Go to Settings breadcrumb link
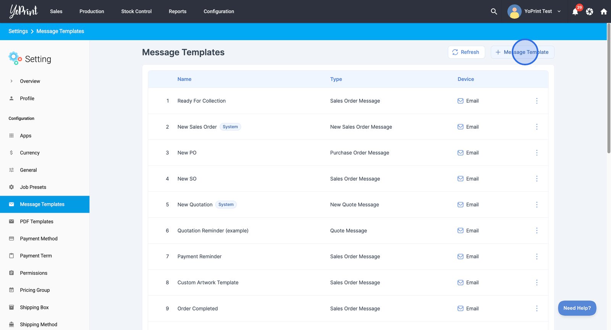Screen dimensions: 611x330 (x=18, y=31)
